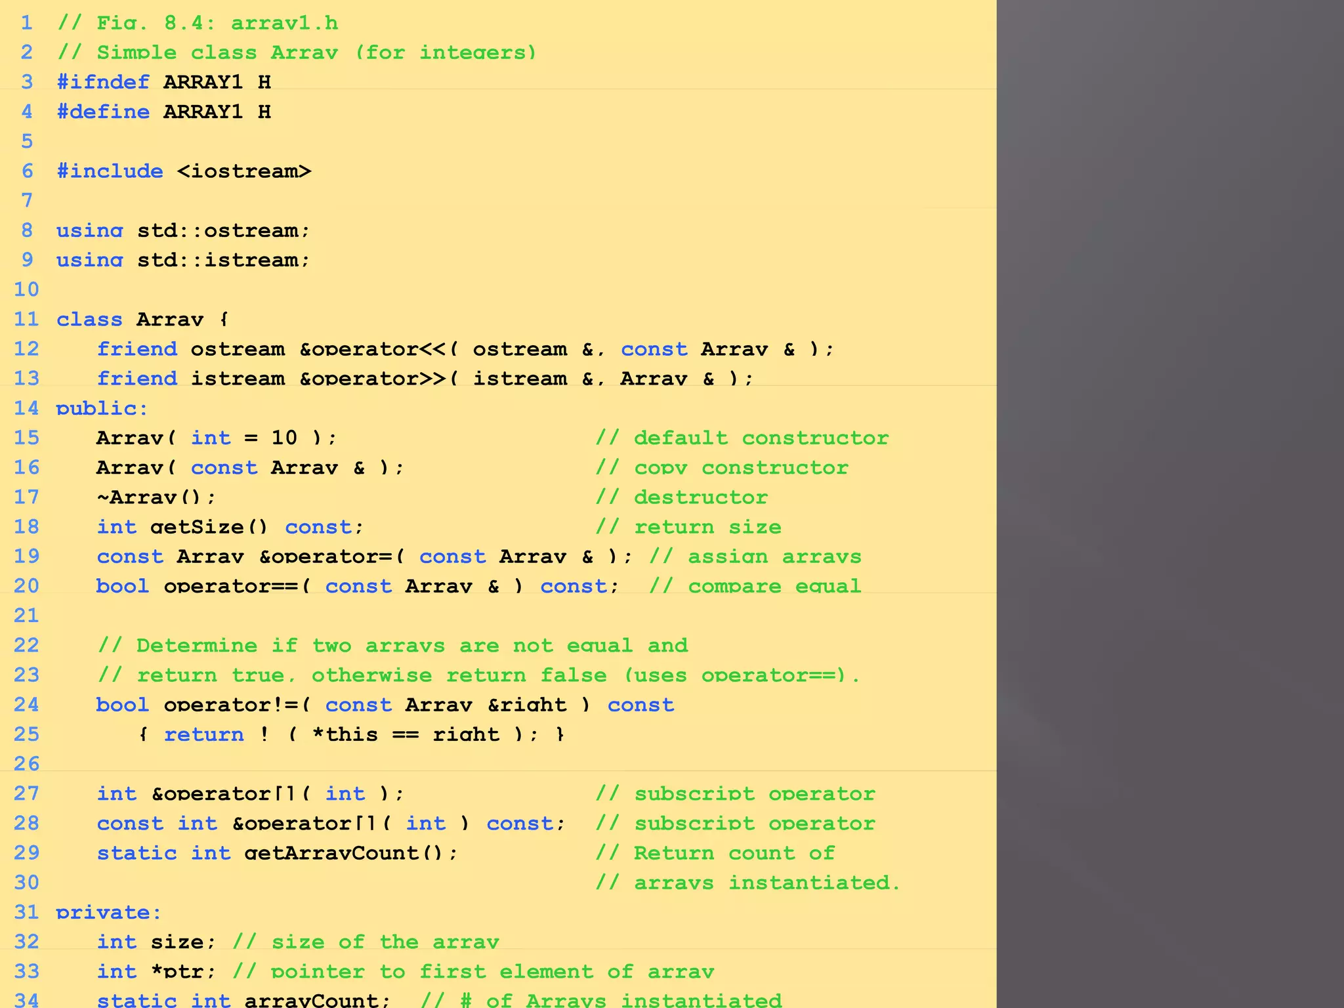Click 'Array( int = 10 );' declaration
This screenshot has width=1344, height=1008.
coord(217,438)
